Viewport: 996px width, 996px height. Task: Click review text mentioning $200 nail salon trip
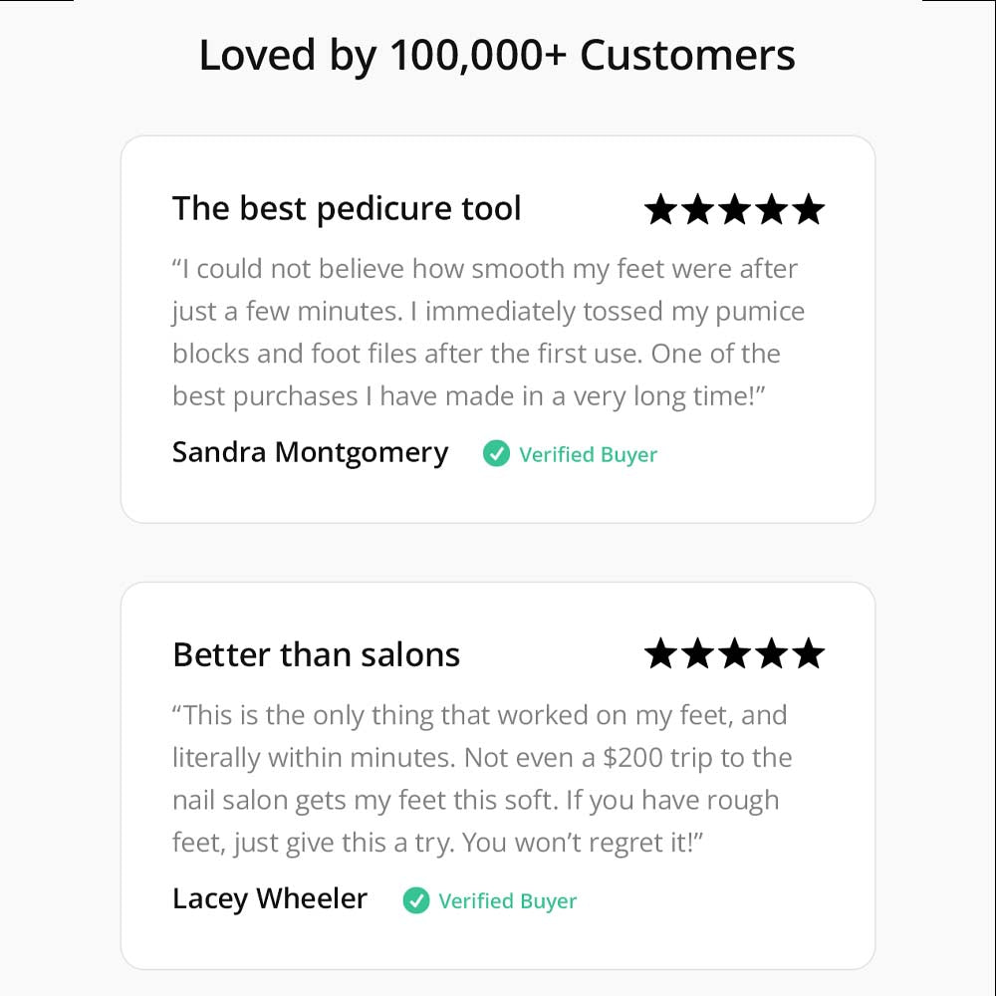(x=482, y=779)
